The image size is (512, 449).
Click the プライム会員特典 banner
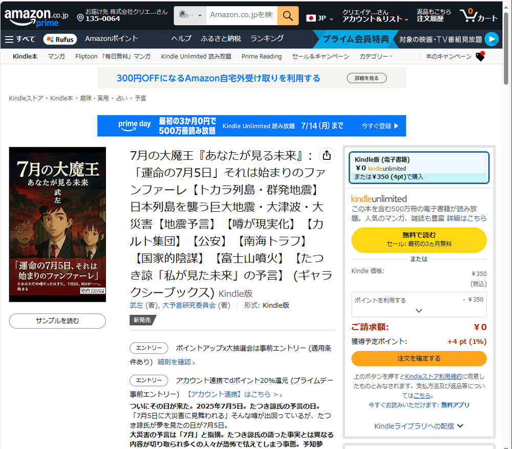[x=356, y=39]
